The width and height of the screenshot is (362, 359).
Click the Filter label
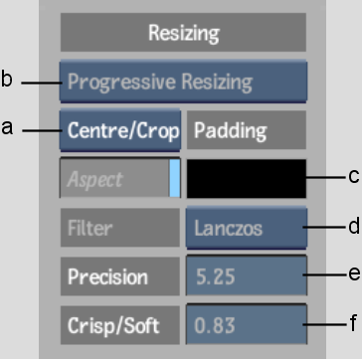click(120, 228)
